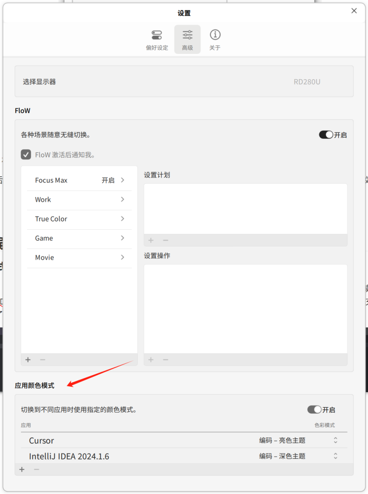The height and width of the screenshot is (494, 368).
Task: Select the Movie scene
Action: click(x=79, y=257)
